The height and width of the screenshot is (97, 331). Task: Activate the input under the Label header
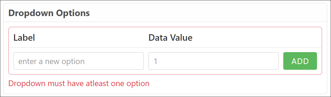(x=78, y=61)
